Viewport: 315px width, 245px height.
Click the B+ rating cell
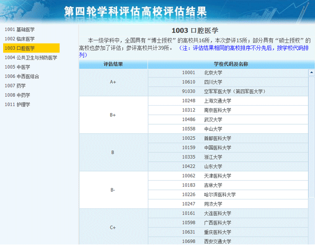(x=113, y=115)
